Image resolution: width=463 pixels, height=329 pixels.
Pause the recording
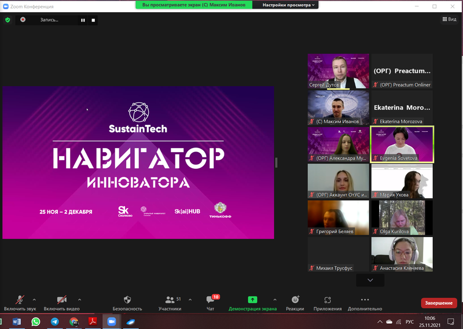(83, 20)
